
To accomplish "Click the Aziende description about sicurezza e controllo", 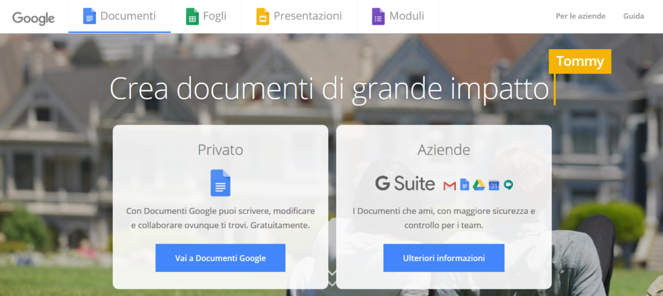I will [x=444, y=218].
